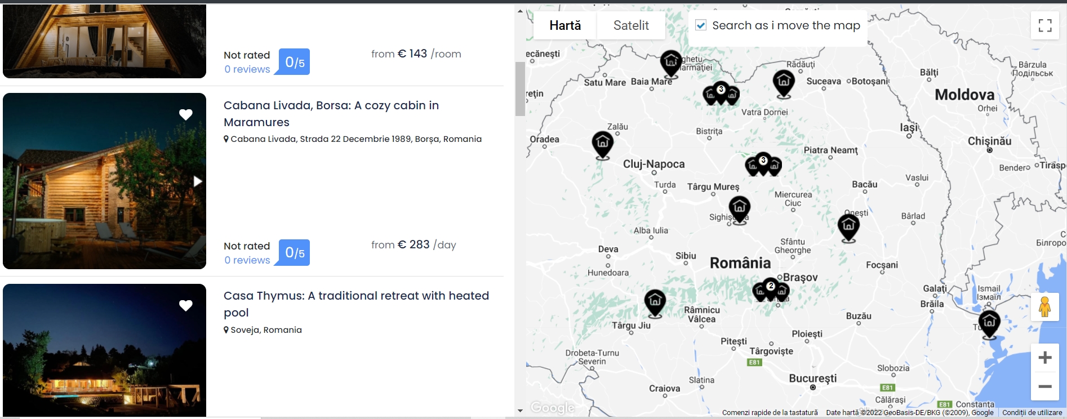This screenshot has width=1067, height=419.
Task: Show next photo of Cabana Livada
Action: (198, 181)
